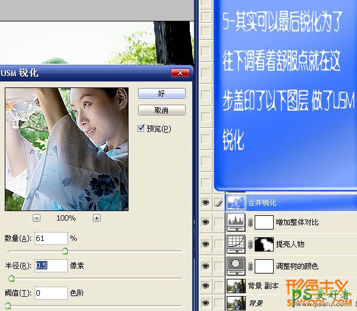Click the 阈值 threshold input field
Image resolution: width=357 pixels, height=311 pixels.
point(51,293)
